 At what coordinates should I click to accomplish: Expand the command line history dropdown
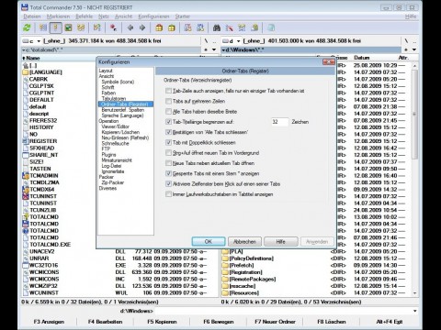click(415, 311)
